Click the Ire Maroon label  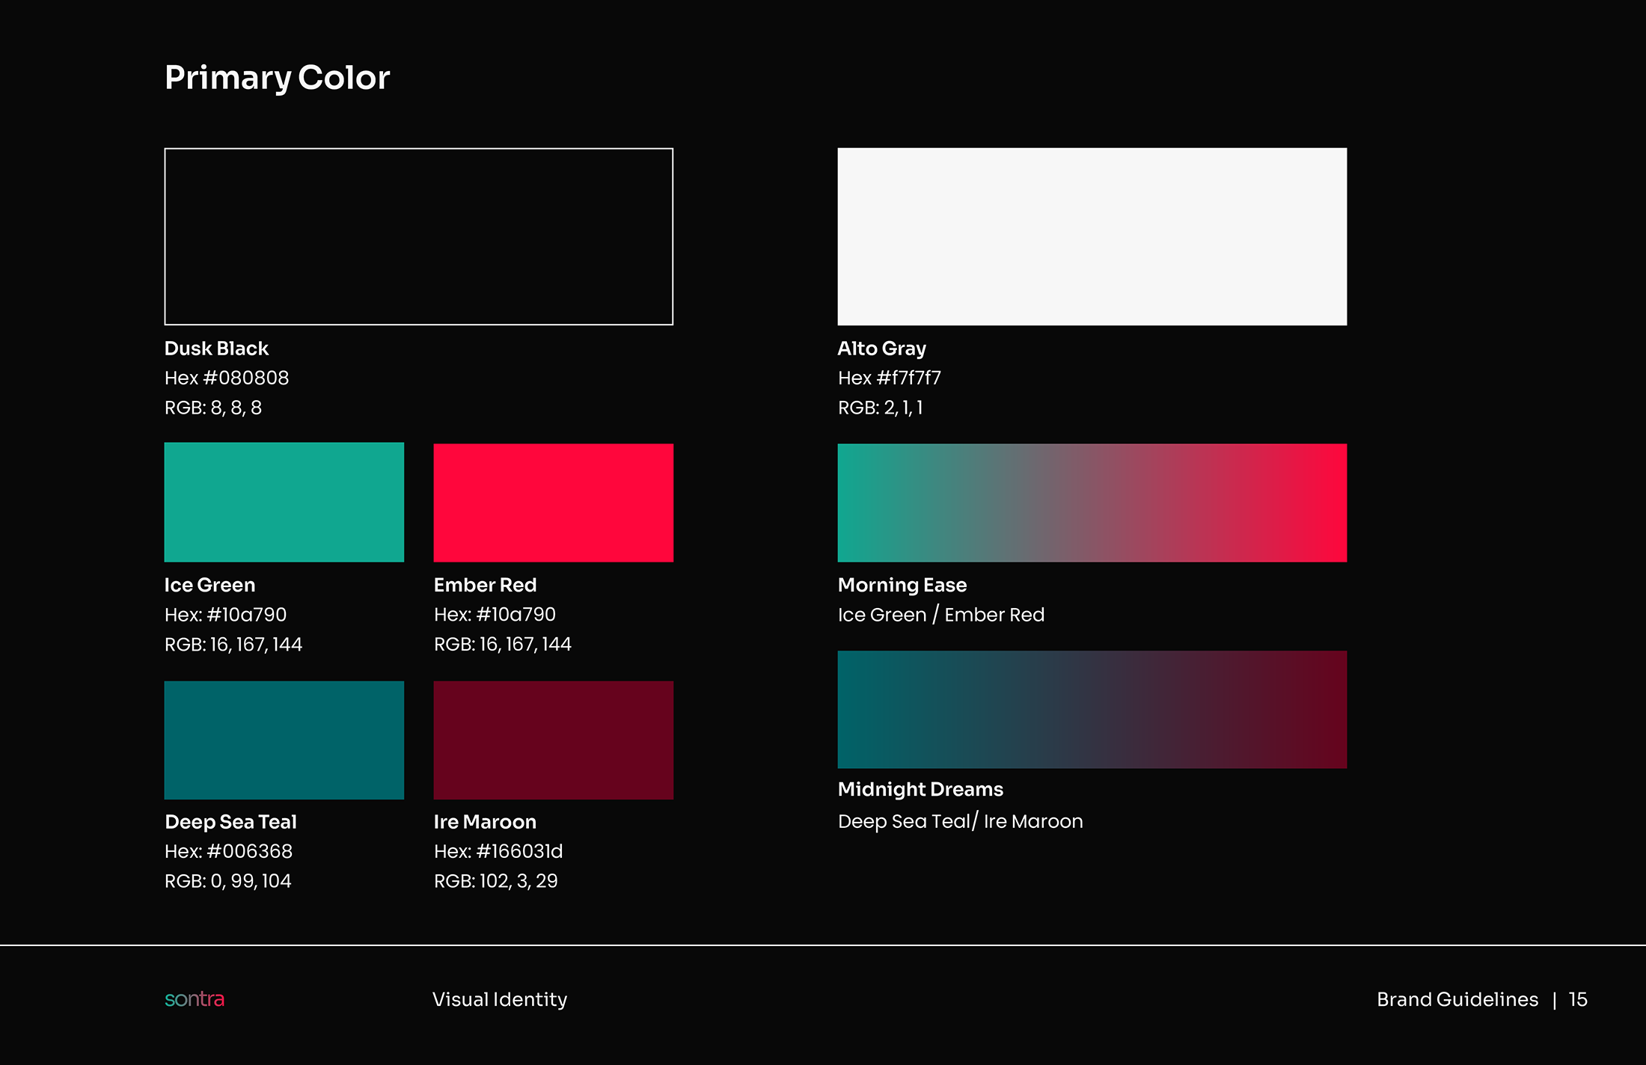pyautogui.click(x=486, y=822)
